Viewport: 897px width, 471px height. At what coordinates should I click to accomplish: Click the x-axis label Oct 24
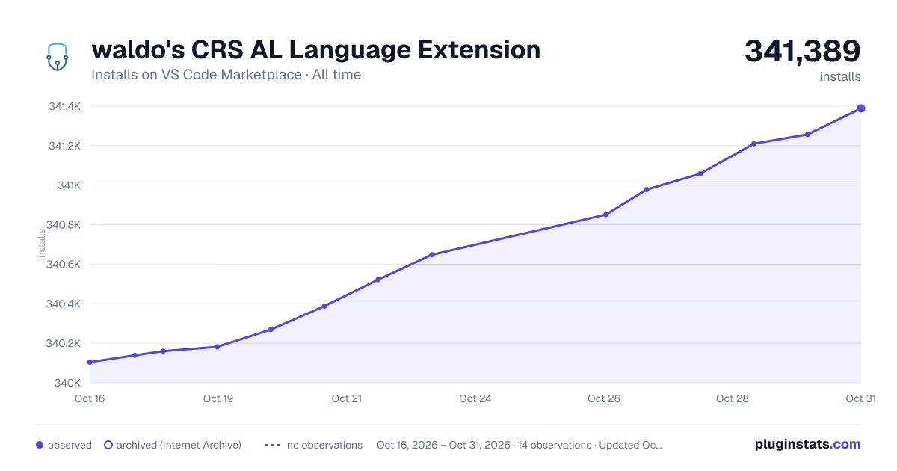(475, 398)
